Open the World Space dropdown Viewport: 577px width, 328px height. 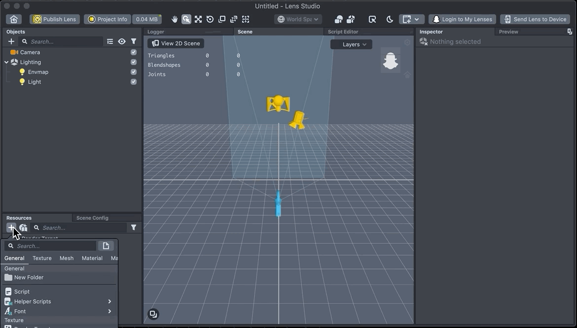coord(298,19)
